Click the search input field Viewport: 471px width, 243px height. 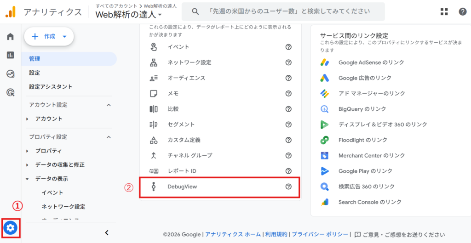[283, 11]
